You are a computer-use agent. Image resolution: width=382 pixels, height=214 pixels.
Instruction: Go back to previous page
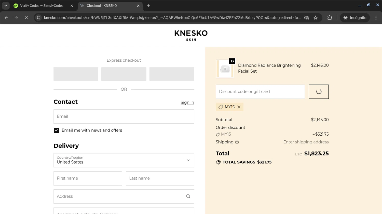(6, 18)
